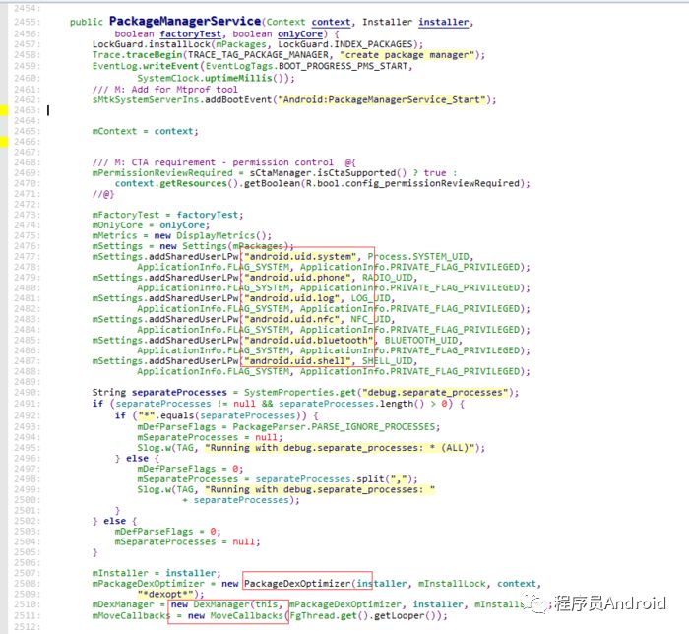The image size is (689, 634).
Task: Click 'mOnlyCore' on line 2474
Action: (117, 225)
